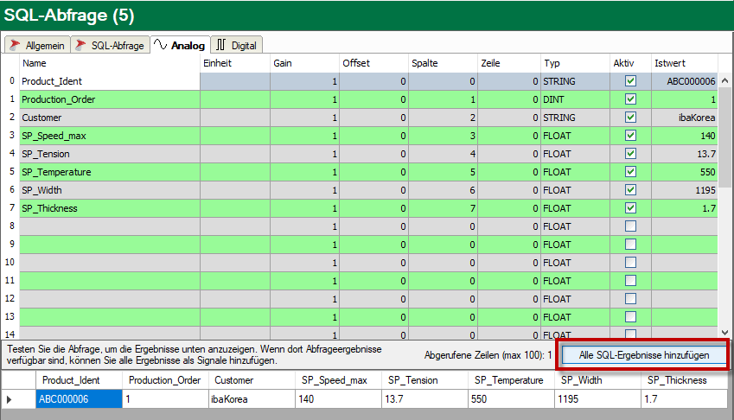Click the Spalte column header
Screen dimensions: 734x420
(x=443, y=63)
